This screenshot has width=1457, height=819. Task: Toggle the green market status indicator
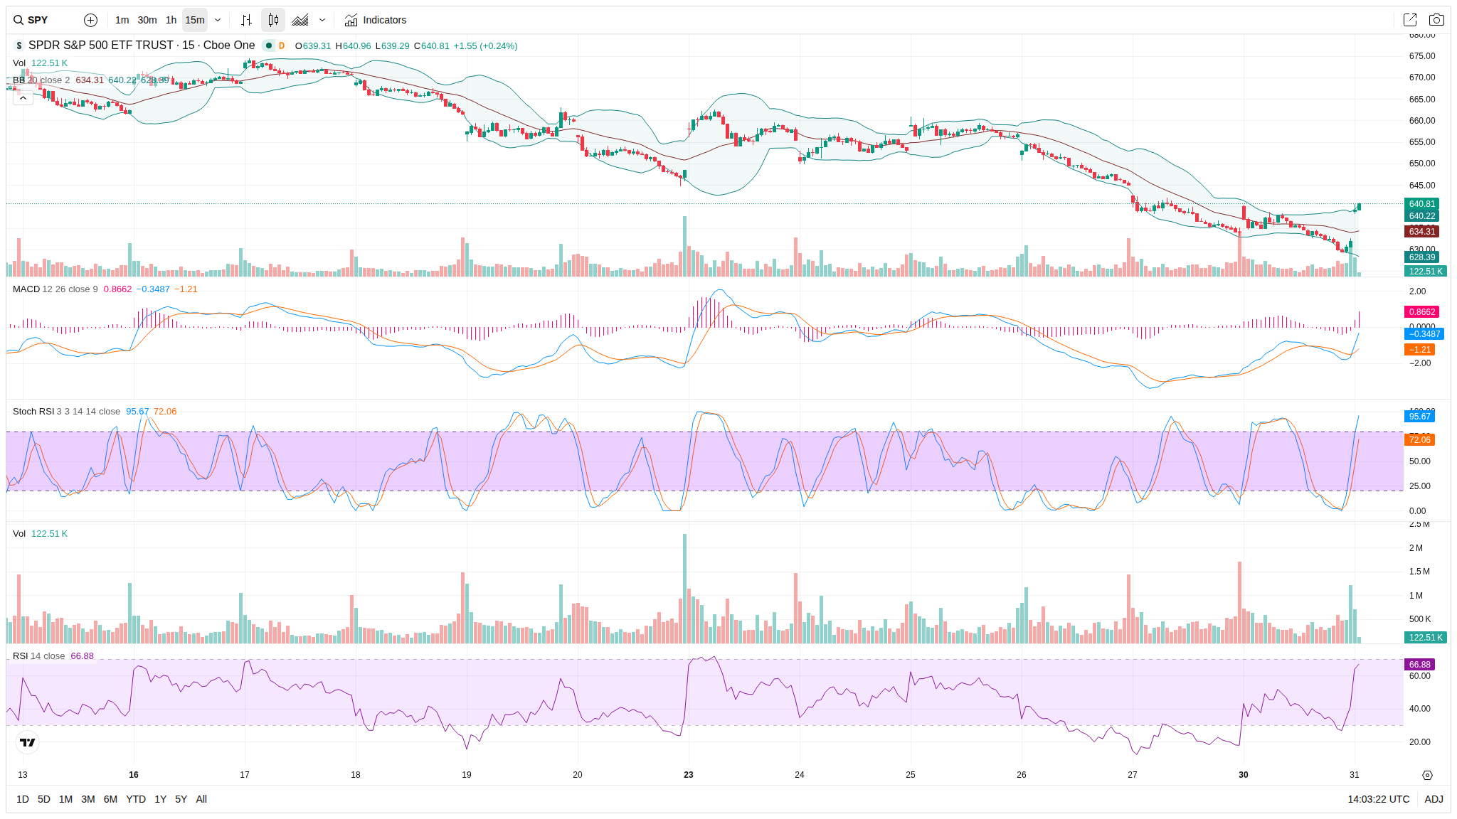tap(269, 45)
